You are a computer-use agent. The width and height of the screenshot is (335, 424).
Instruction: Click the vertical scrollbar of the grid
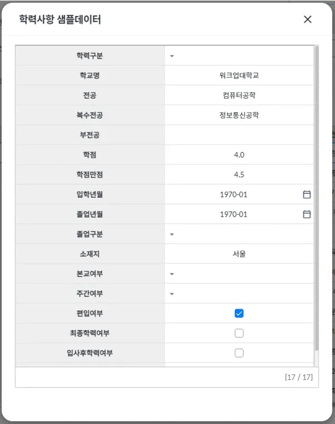[317, 195]
